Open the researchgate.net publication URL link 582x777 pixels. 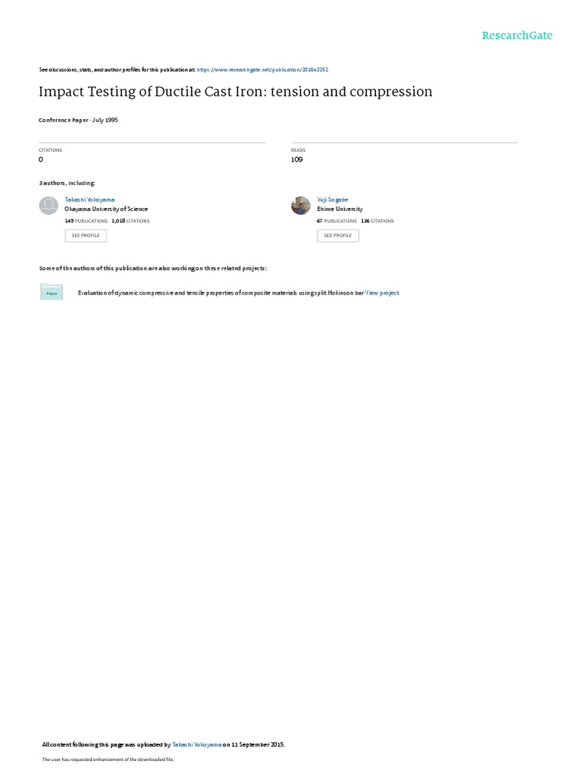click(x=262, y=70)
